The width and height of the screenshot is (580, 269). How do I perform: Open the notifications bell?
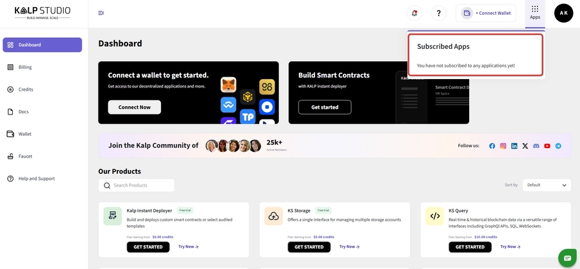[x=414, y=13]
